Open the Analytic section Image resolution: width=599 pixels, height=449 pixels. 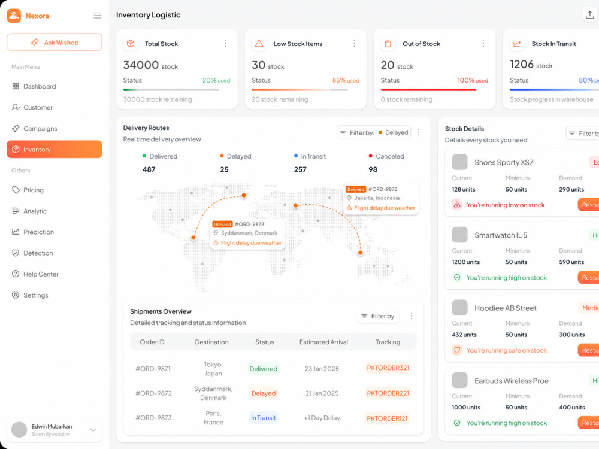tap(55, 211)
